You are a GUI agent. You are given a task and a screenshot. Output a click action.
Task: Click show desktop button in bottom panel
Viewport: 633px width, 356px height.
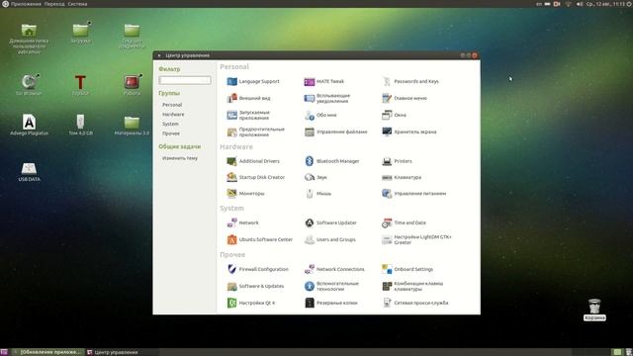(x=4, y=352)
